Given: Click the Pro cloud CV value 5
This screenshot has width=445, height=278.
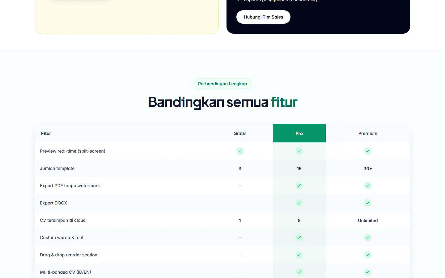Looking at the screenshot, I should point(299,221).
